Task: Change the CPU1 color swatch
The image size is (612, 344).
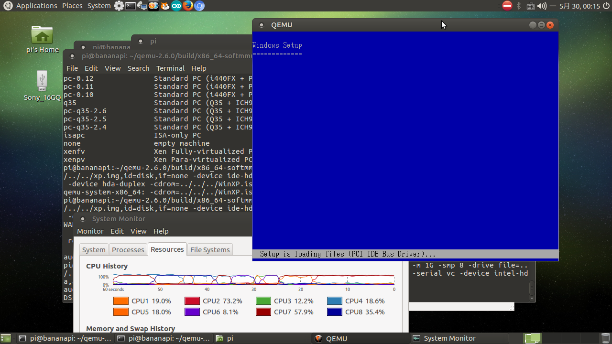Action: [121, 301]
